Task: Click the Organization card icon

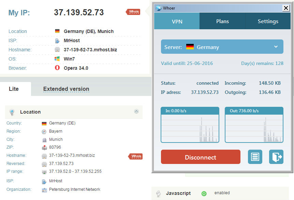Action: pos(44,190)
